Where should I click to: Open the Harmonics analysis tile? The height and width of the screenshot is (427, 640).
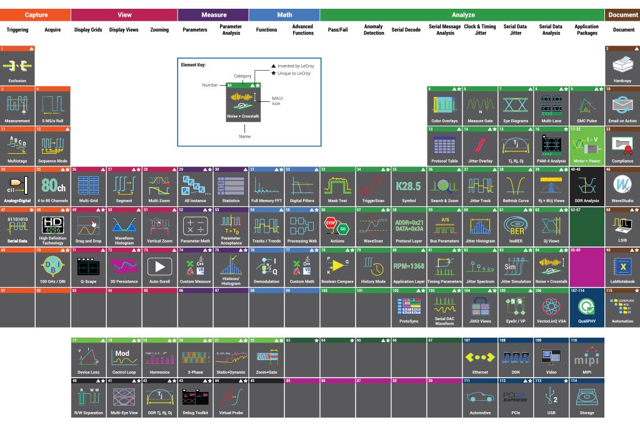point(159,358)
